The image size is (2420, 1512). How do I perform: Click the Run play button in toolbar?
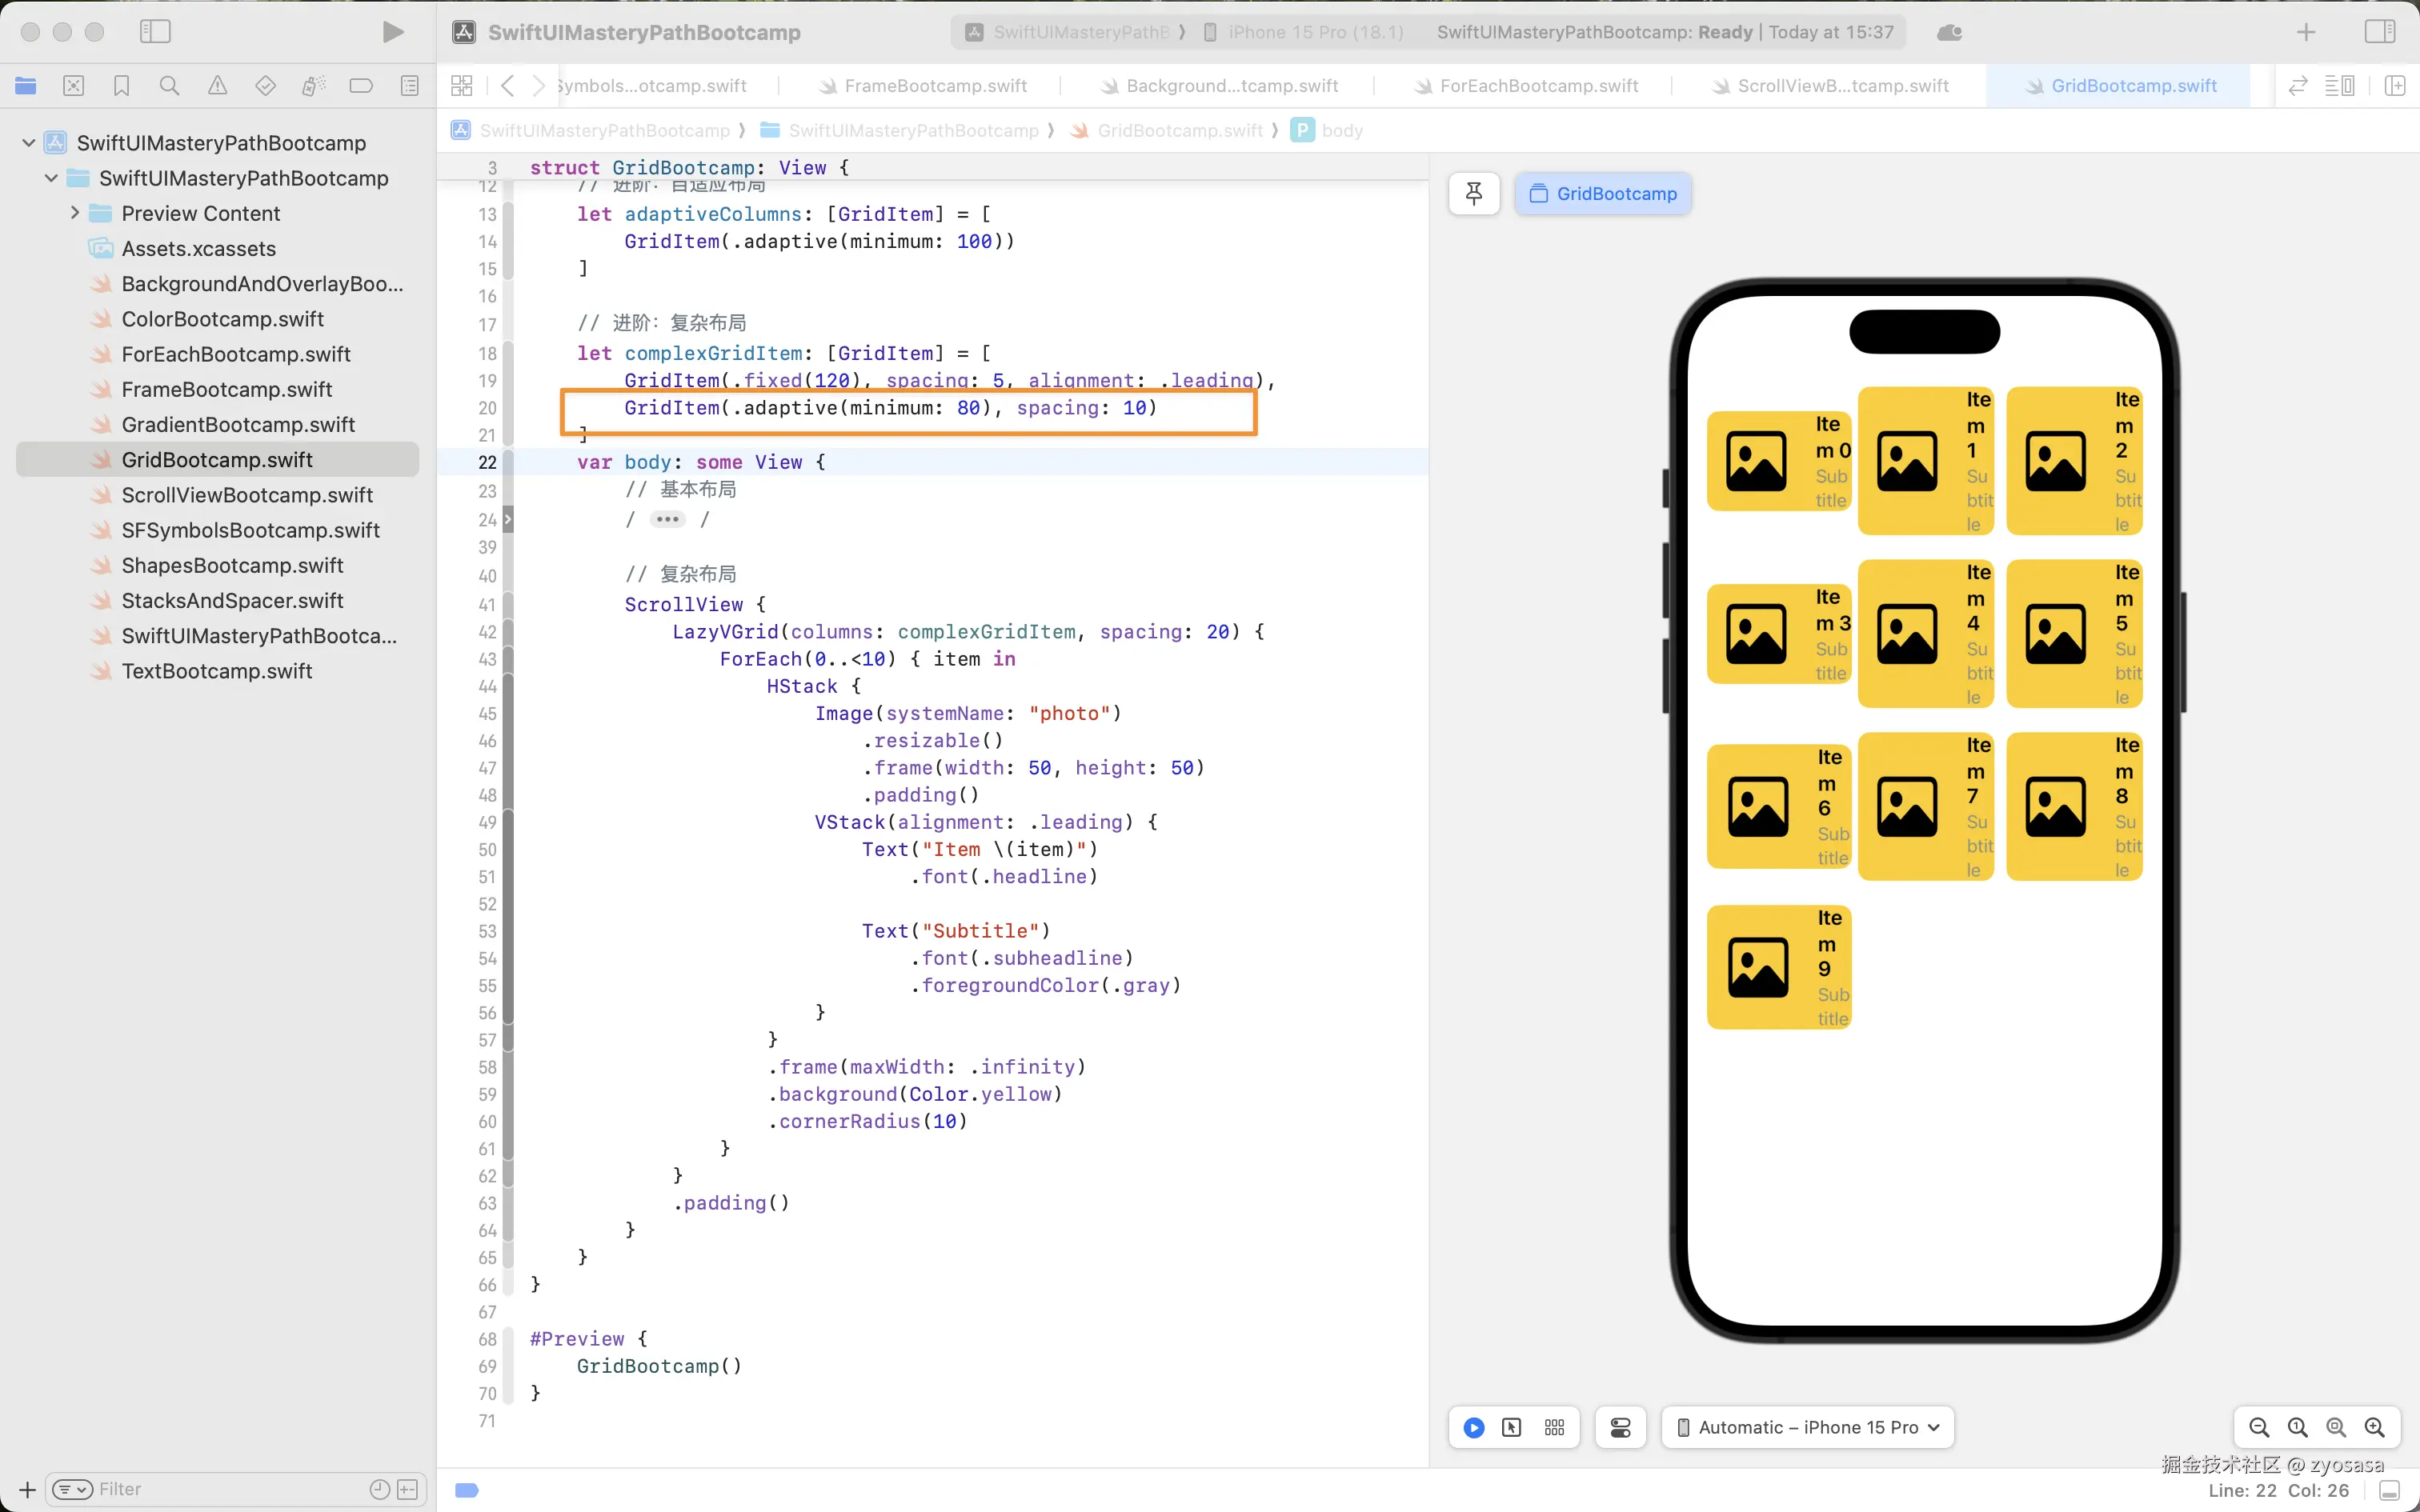393,32
